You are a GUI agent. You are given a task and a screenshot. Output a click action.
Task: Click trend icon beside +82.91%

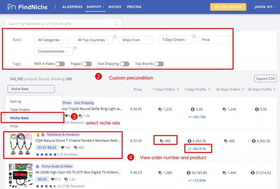190,149
